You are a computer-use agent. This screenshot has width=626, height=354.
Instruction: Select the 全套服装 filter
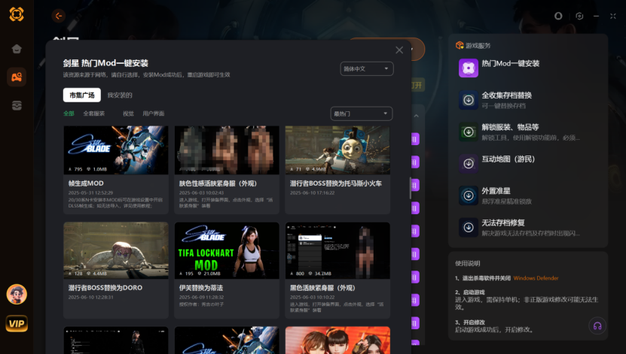click(x=94, y=113)
